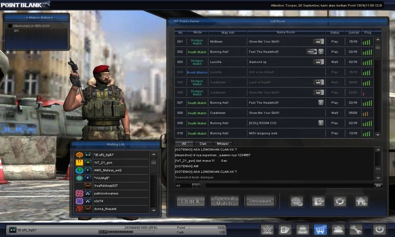
Task: Click the chat log scroll up arrow
Action: tap(378, 150)
